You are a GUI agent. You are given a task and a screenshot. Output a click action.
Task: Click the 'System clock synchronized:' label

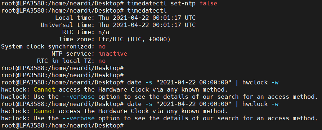point(48,46)
